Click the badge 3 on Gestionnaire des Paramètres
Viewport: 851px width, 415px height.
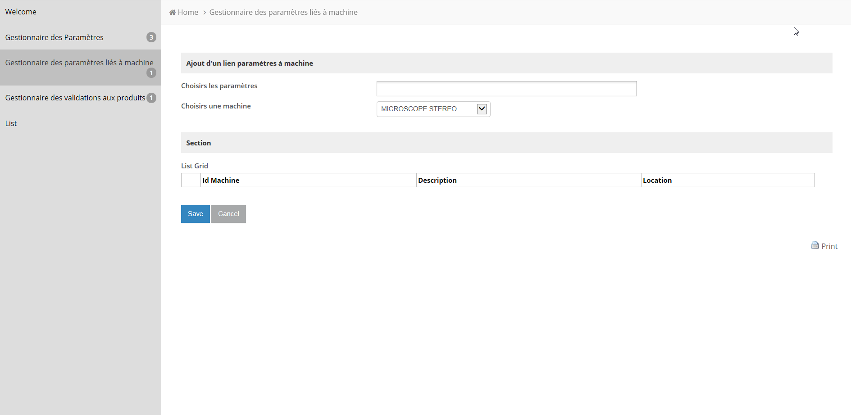point(151,37)
